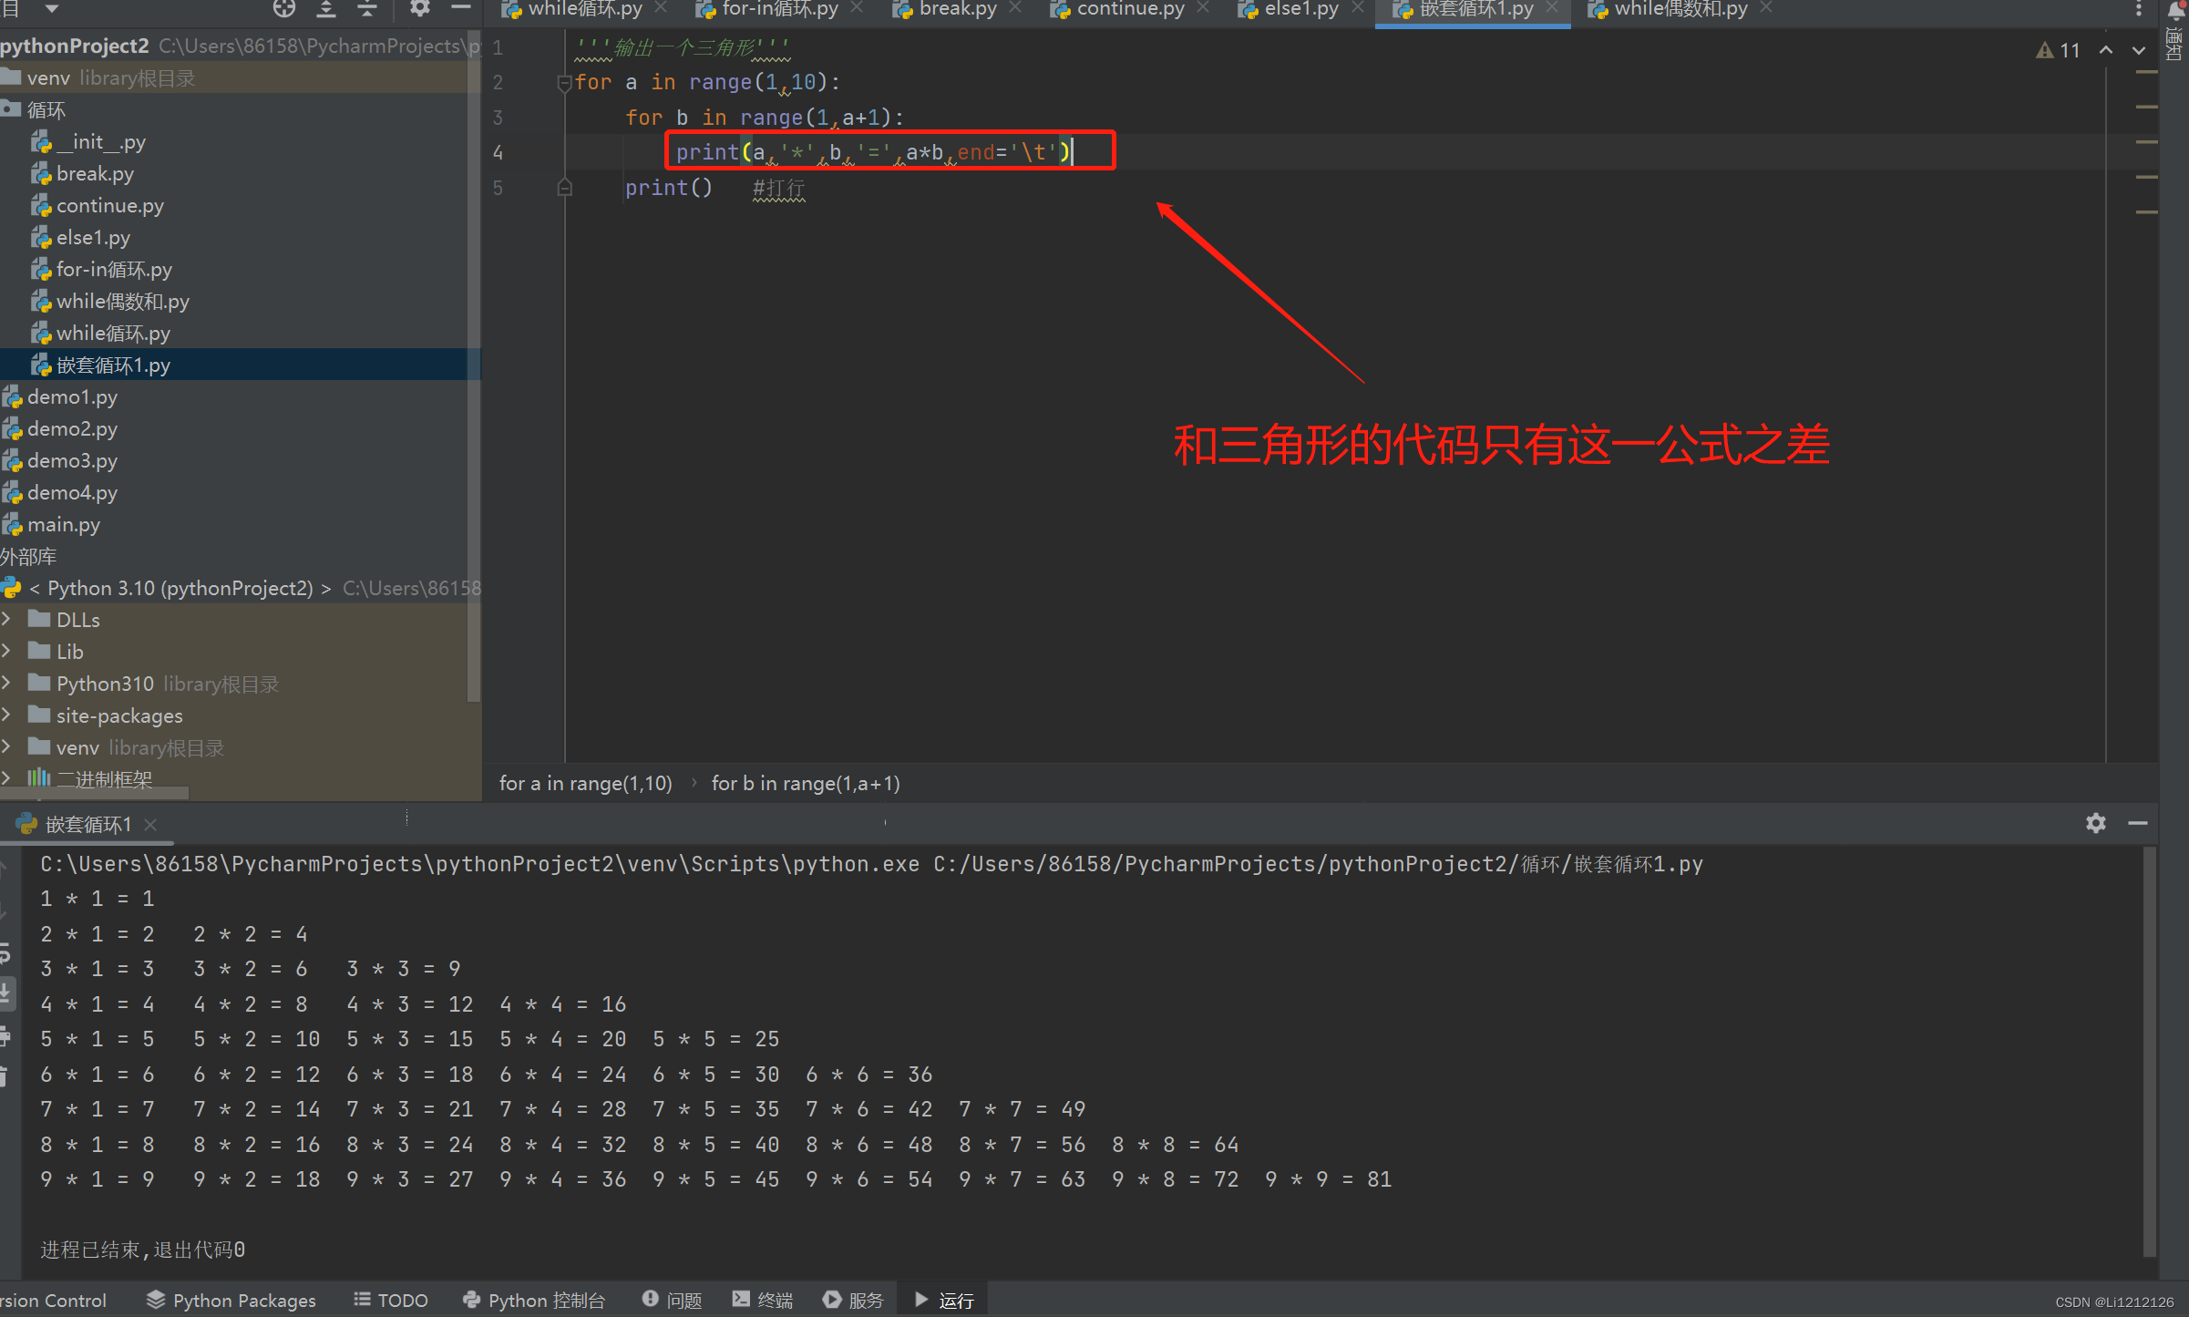
Task: Click fold end marker on line 5
Action: coord(564,188)
